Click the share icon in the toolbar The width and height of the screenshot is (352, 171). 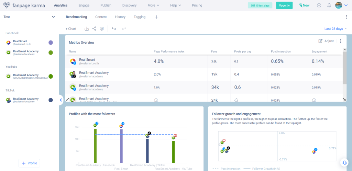click(x=94, y=29)
